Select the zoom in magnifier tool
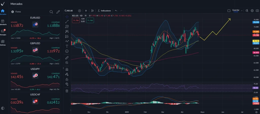The width and height of the screenshot is (260, 114). pyautogui.click(x=67, y=63)
